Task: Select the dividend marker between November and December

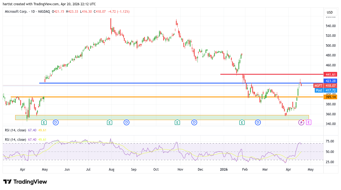Action: click(x=194, y=122)
